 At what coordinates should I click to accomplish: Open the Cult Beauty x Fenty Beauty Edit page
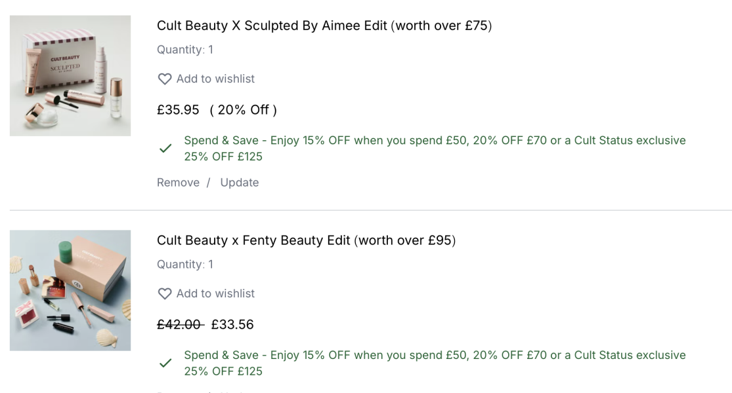[306, 240]
